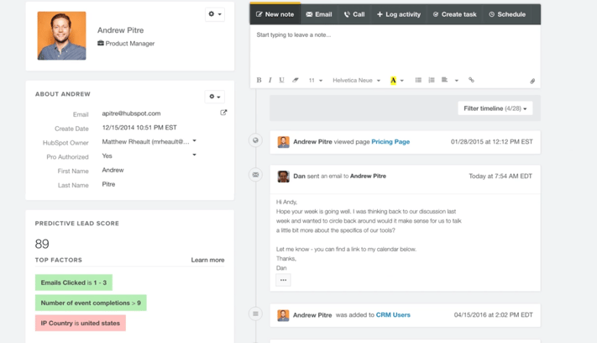597x343 pixels.
Task: Click the IP Country factor tag
Action: (x=81, y=323)
